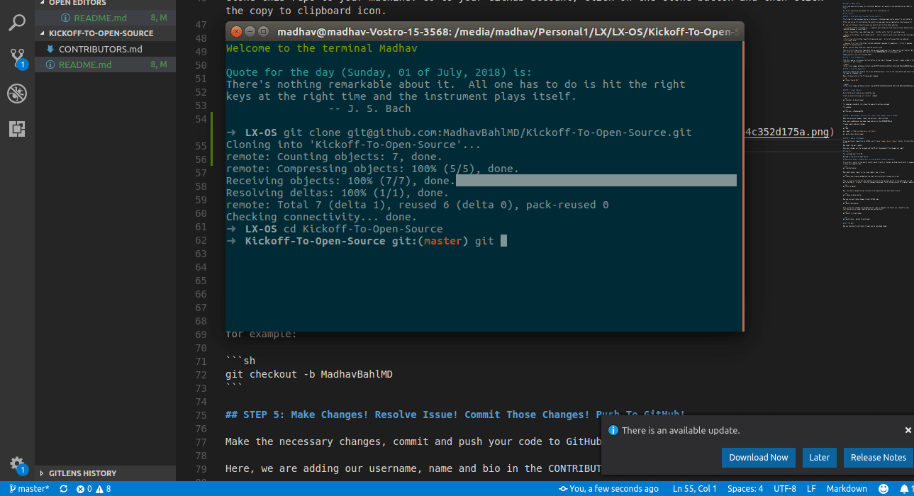Open the Search view in activity bar
The width and height of the screenshot is (914, 496).
pos(17,23)
